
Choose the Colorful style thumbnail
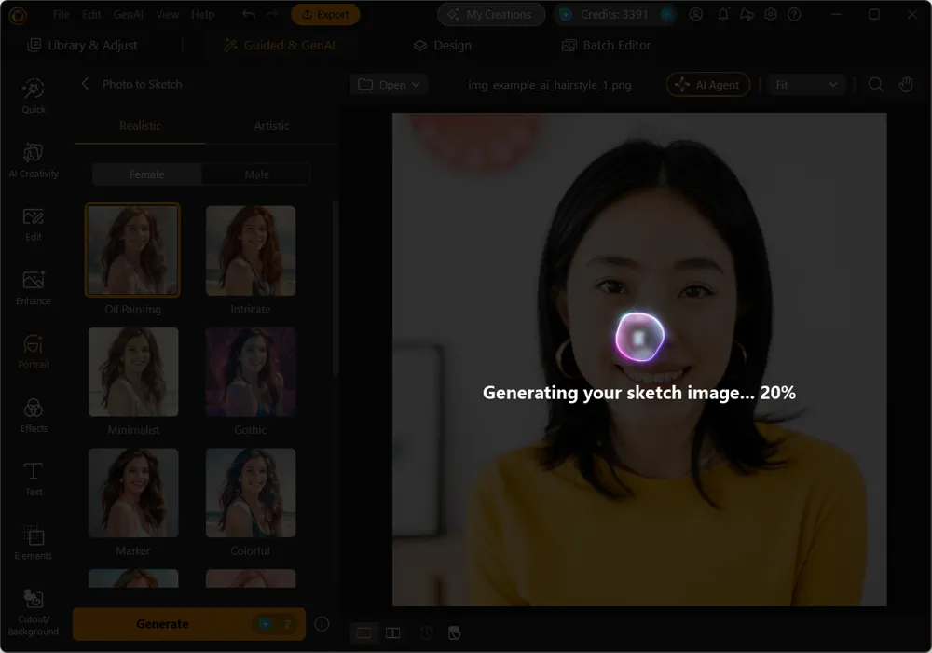(250, 493)
